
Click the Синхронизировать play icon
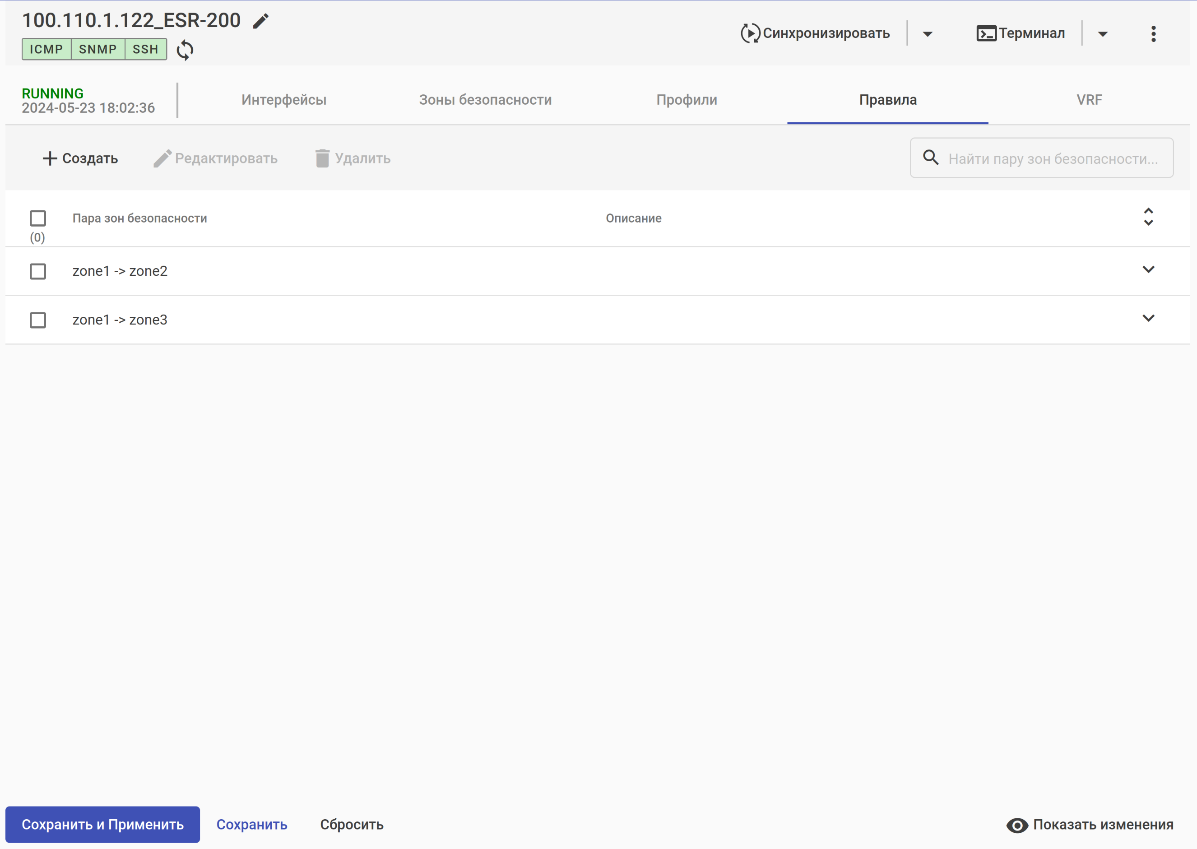point(750,33)
